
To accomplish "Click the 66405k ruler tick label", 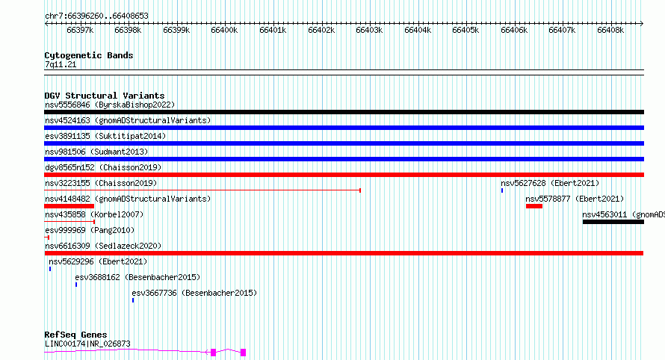I will point(466,30).
